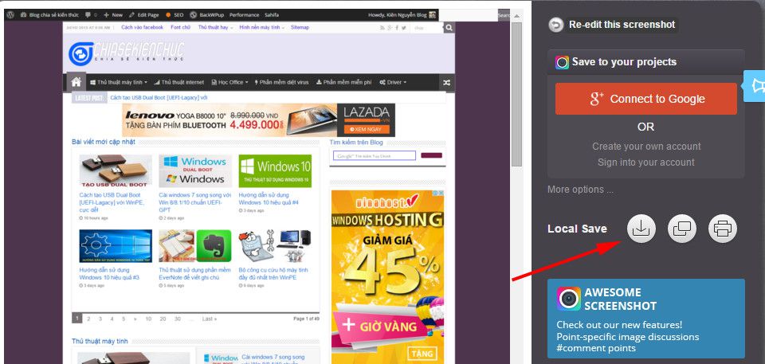
Task: Click the Re-edit this screenshot back arrow icon
Action: click(x=555, y=25)
